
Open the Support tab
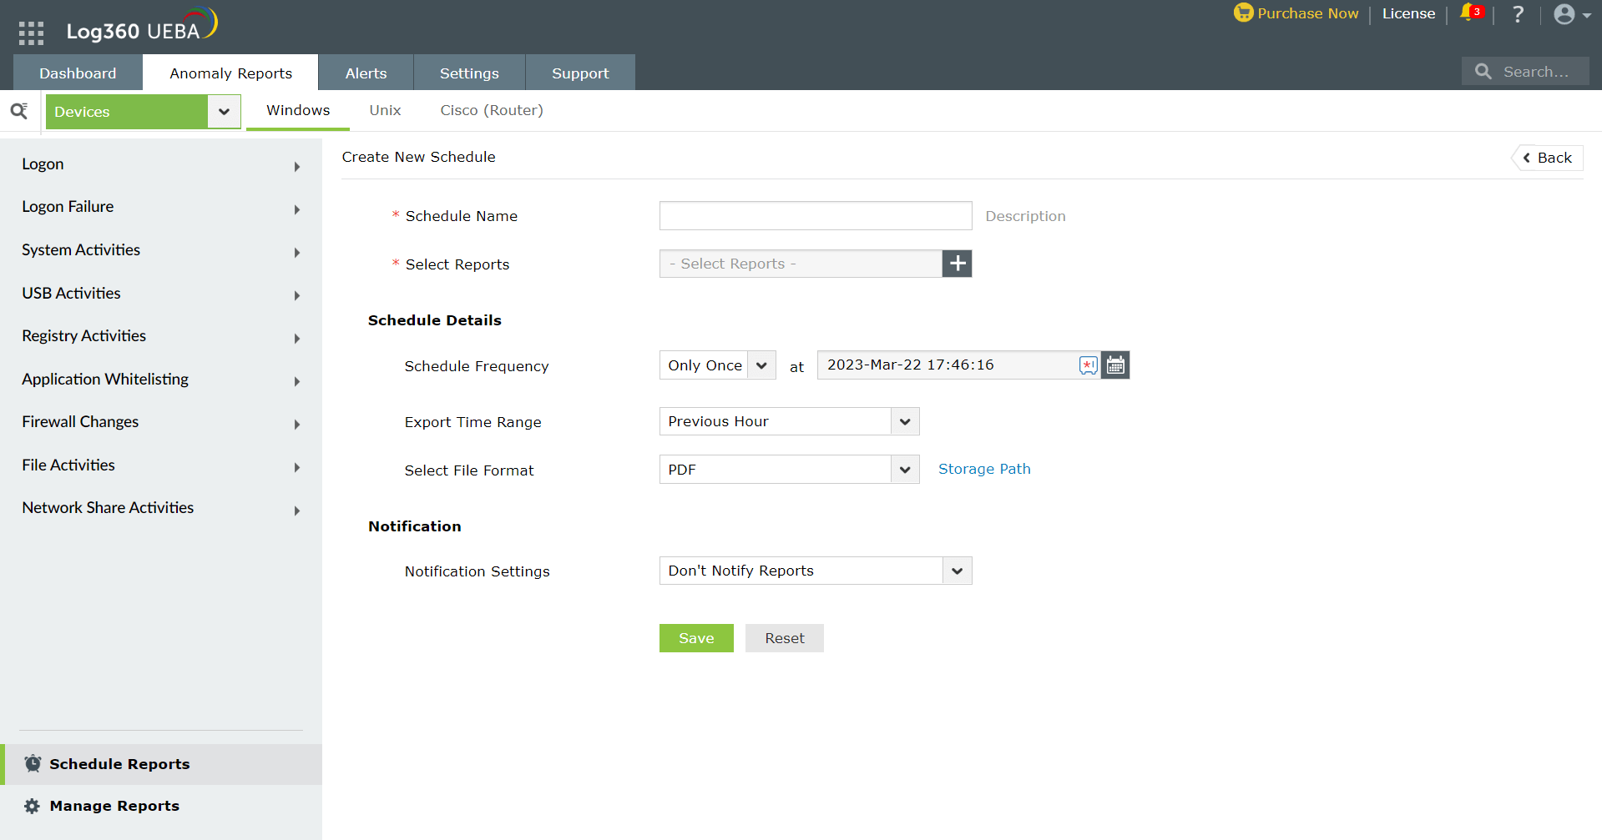tap(580, 73)
